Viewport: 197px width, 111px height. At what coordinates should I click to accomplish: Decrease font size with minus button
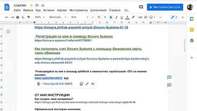93,17
